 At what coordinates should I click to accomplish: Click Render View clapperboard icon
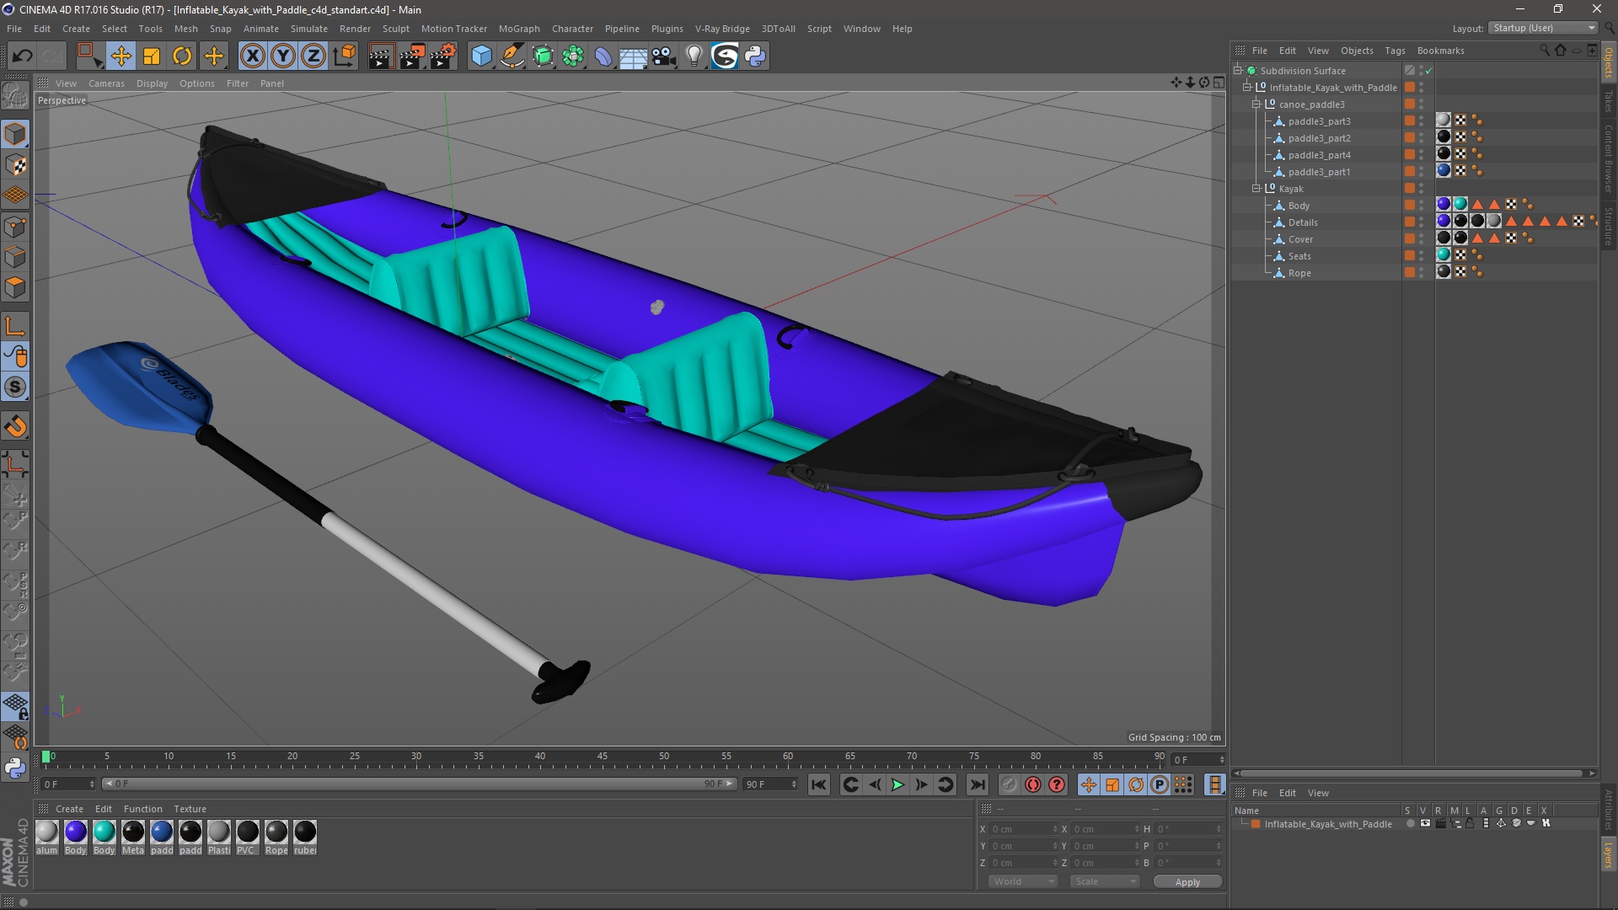click(x=381, y=56)
